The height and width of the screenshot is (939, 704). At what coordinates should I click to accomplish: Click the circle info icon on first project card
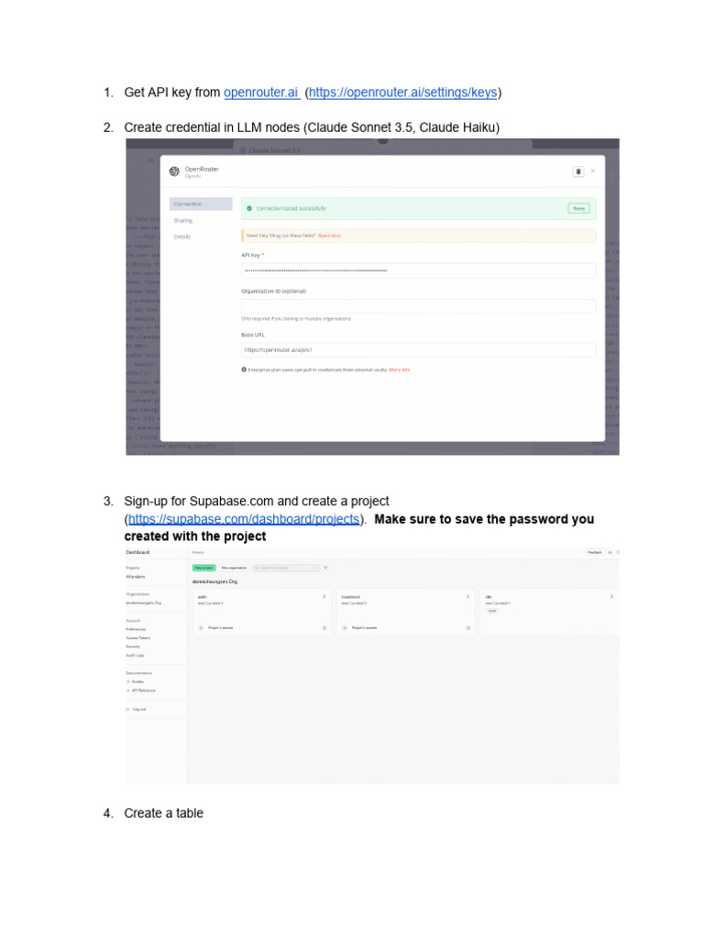325,628
